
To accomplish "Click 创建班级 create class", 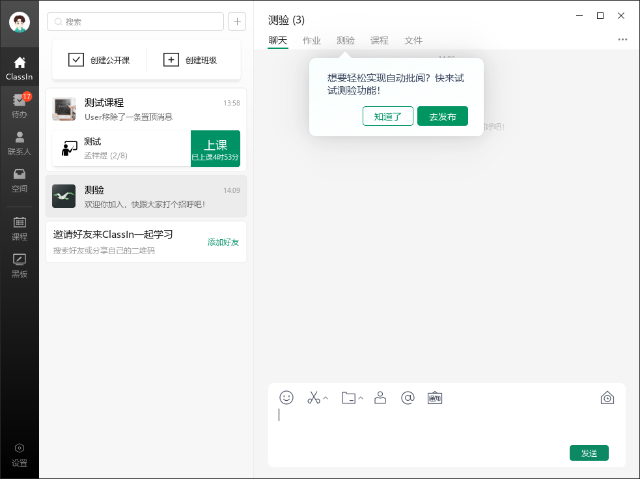I will tap(190, 60).
